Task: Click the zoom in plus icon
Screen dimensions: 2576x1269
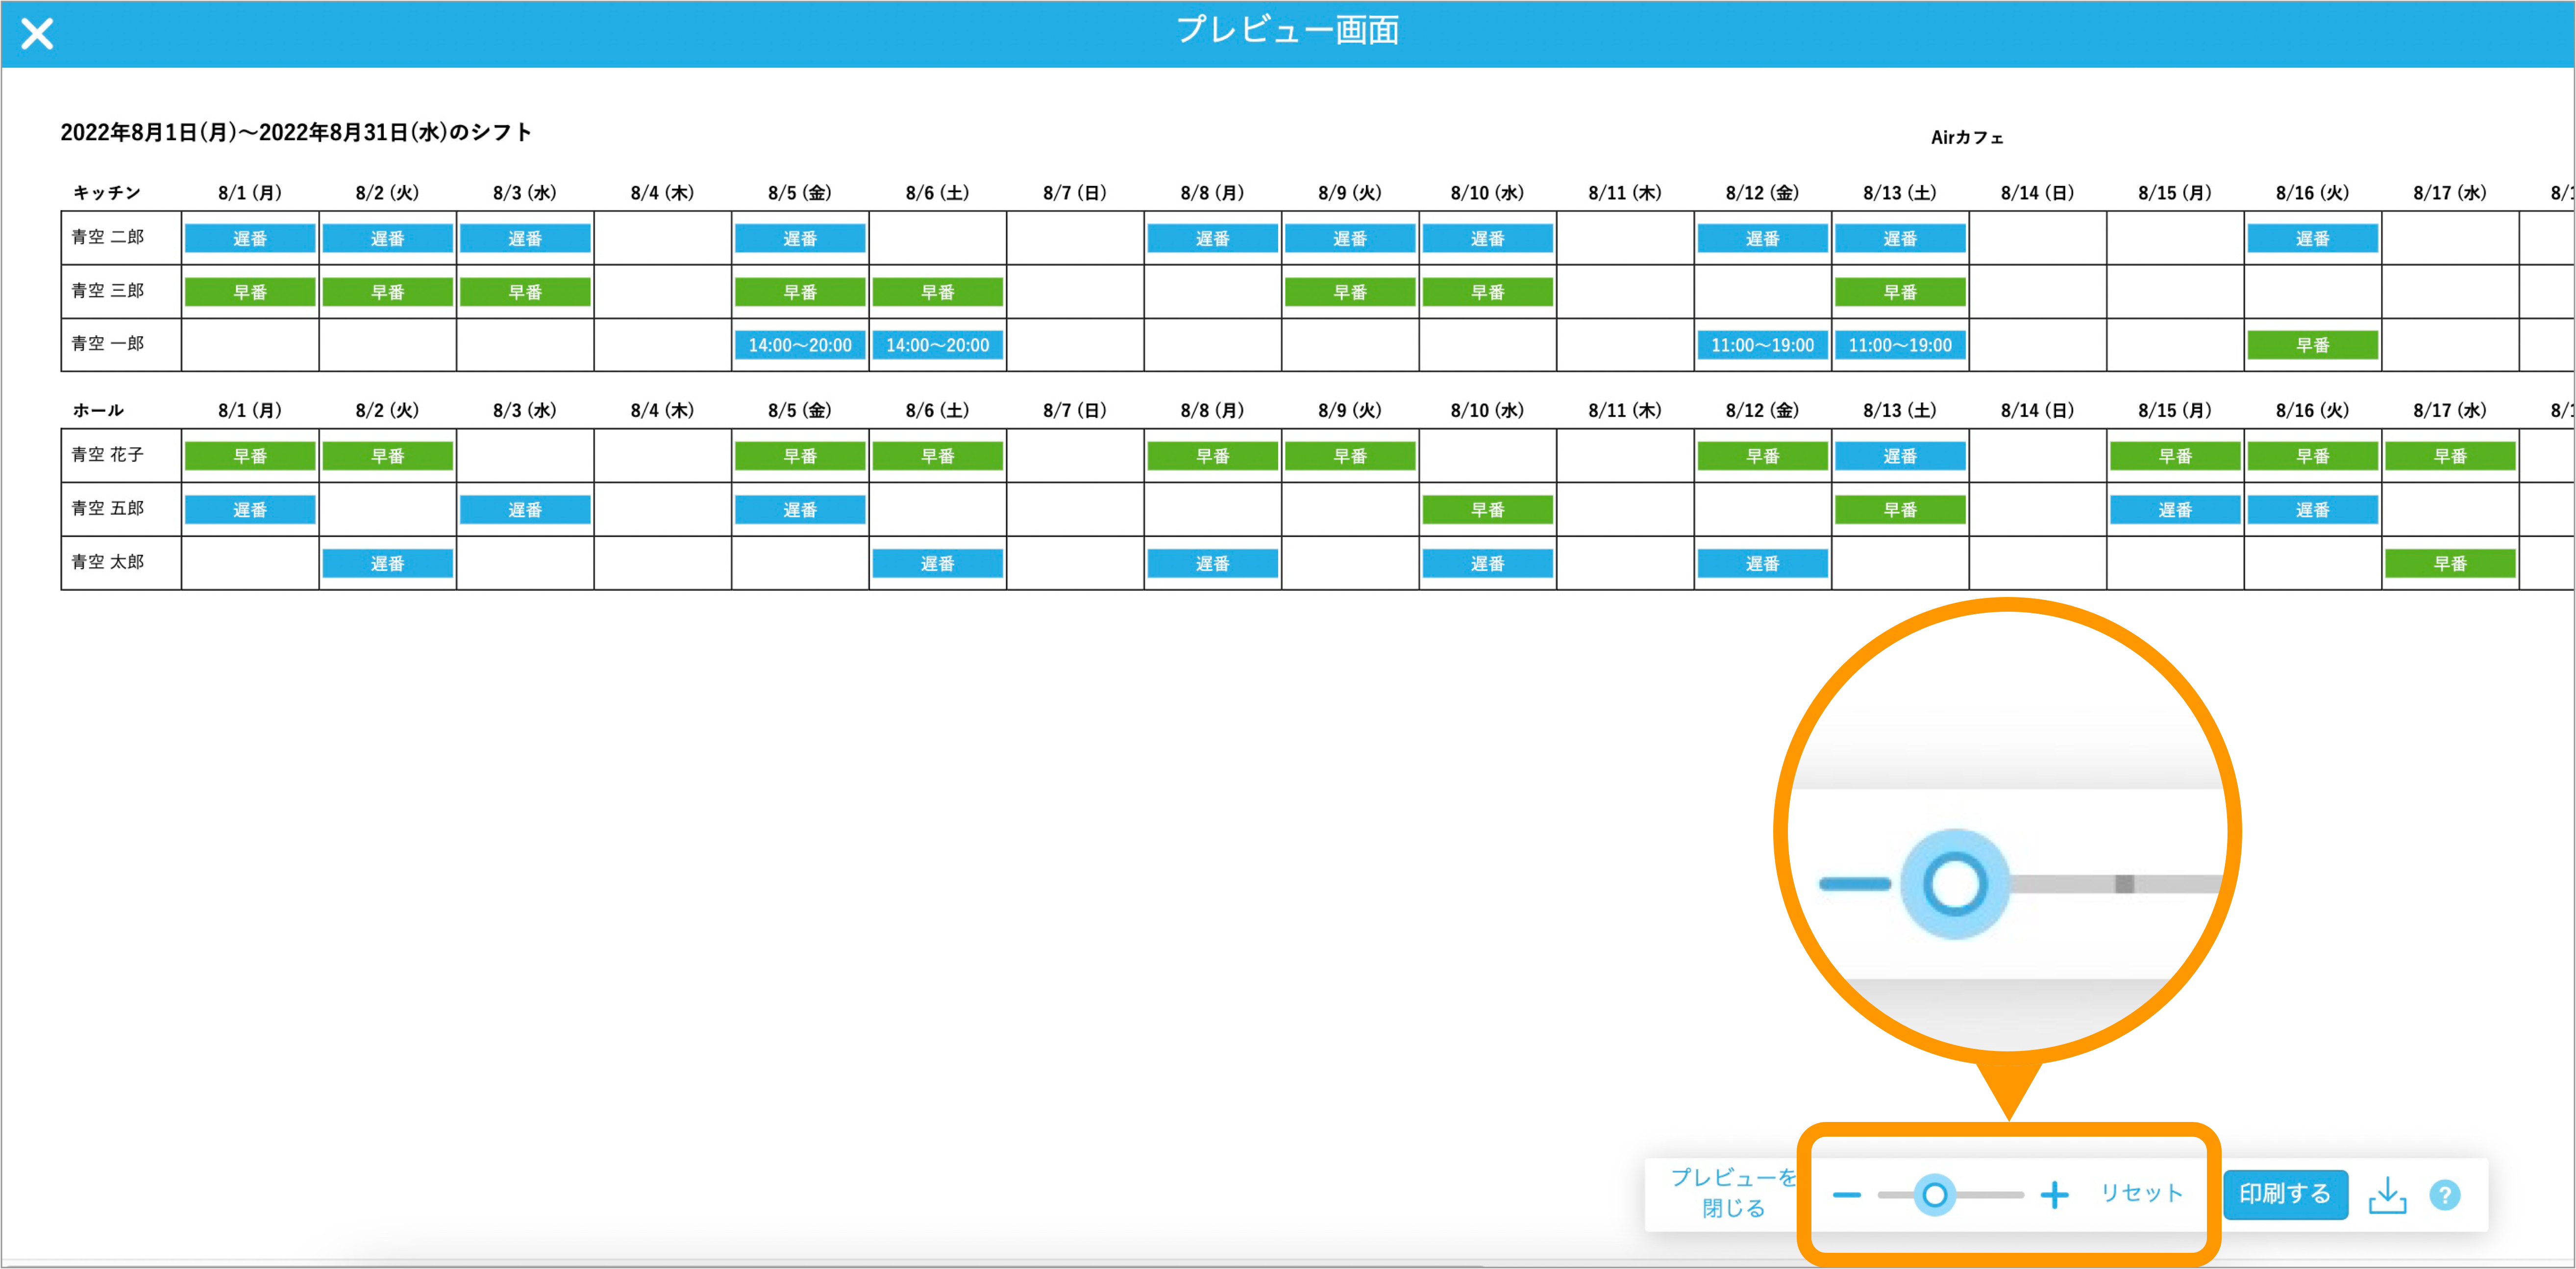Action: (x=2054, y=1195)
